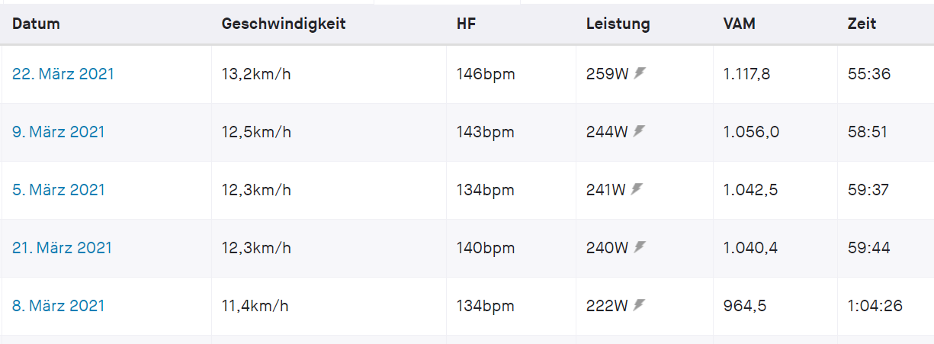Select the 13,2km/h speed cell
The width and height of the screenshot is (934, 344).
click(256, 74)
